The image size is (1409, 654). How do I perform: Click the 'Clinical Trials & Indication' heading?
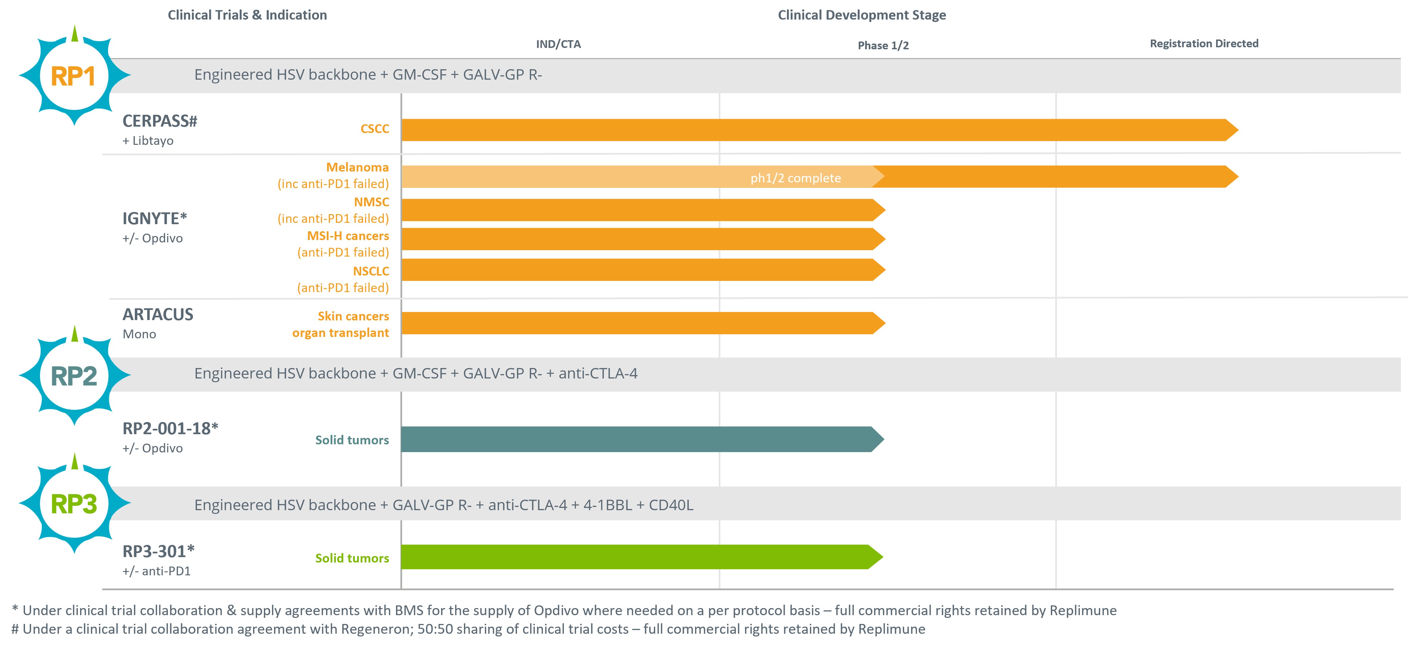click(247, 15)
